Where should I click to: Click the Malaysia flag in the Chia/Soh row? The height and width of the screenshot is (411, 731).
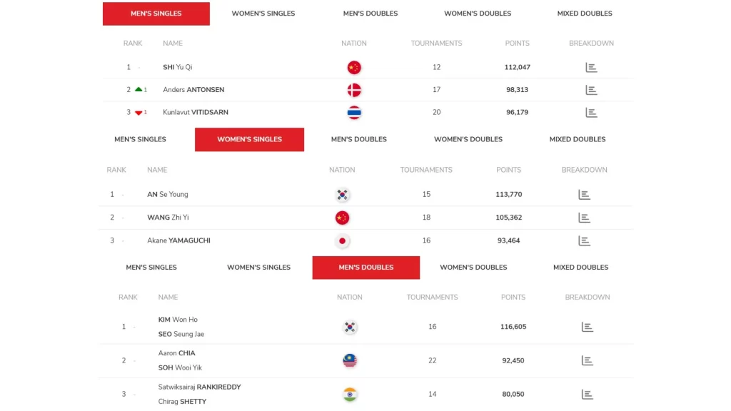point(350,361)
